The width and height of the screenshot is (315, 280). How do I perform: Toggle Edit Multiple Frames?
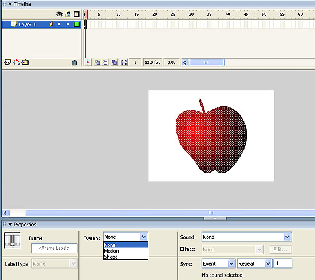[115, 62]
